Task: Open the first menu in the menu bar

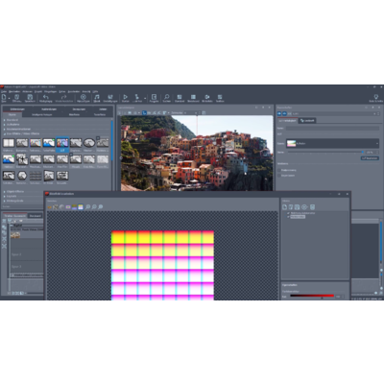Action: [3, 91]
